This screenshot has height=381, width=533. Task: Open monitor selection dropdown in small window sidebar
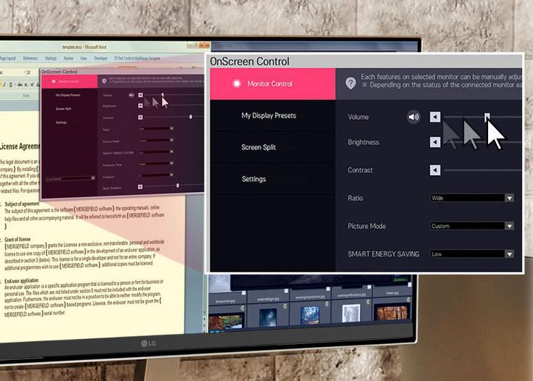click(x=70, y=178)
